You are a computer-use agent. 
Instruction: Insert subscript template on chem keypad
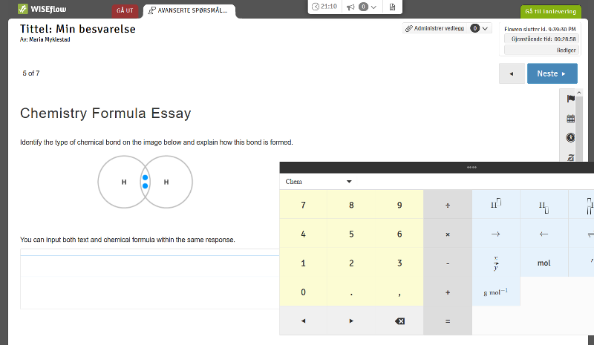tap(544, 205)
